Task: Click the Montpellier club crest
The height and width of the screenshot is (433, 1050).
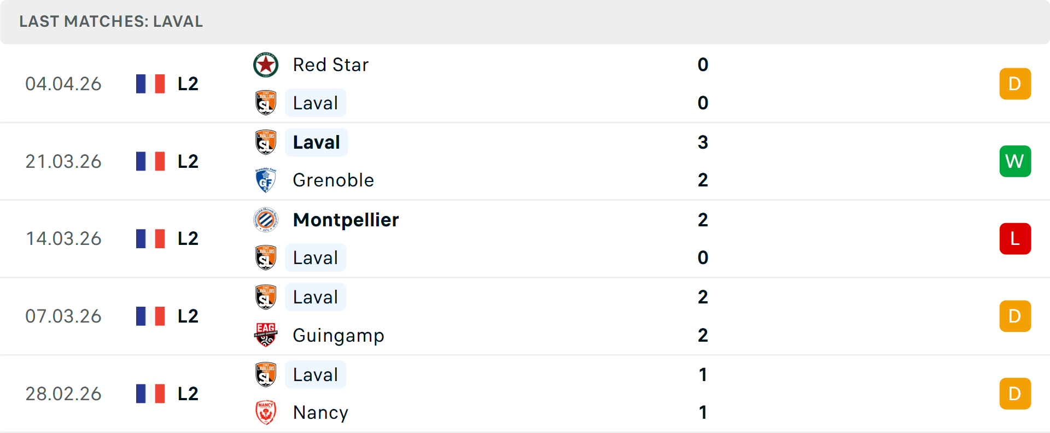Action: [x=266, y=220]
